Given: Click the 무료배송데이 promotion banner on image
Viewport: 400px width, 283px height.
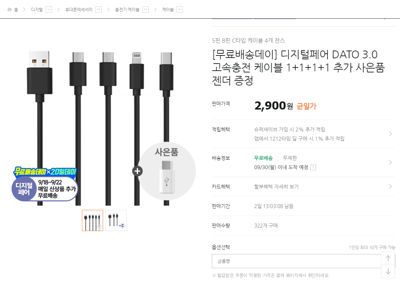Looking at the screenshot, I should pyautogui.click(x=45, y=184).
